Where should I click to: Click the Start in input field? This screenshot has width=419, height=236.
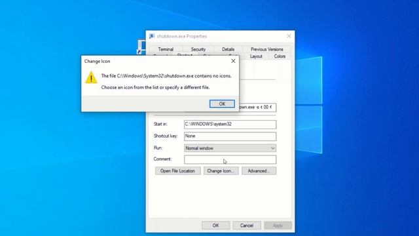click(x=230, y=125)
